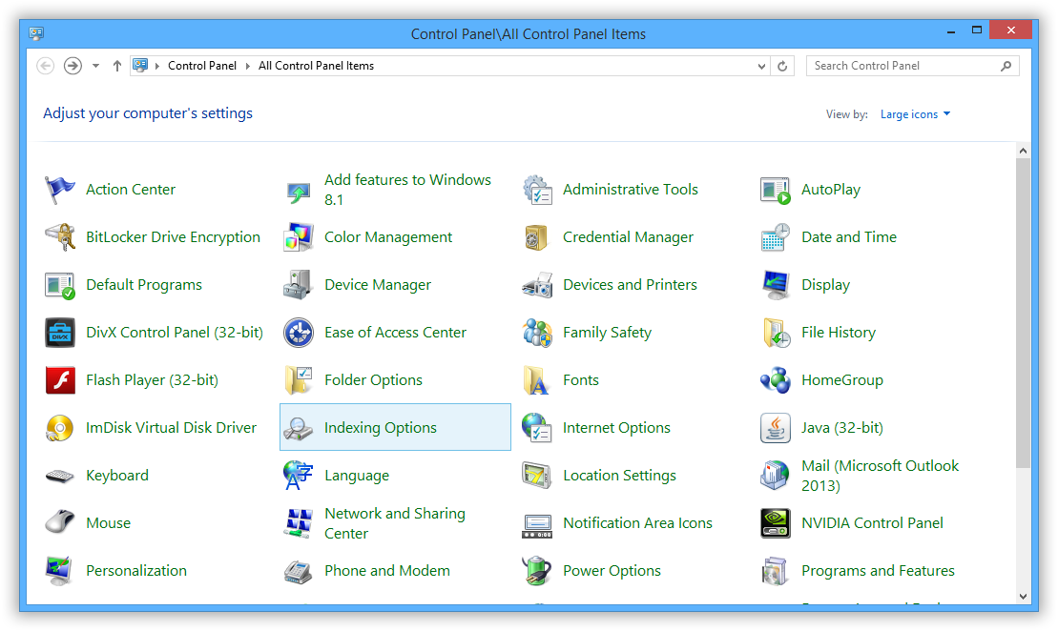
Task: Open the DivX Control Panel icon
Action: (60, 333)
